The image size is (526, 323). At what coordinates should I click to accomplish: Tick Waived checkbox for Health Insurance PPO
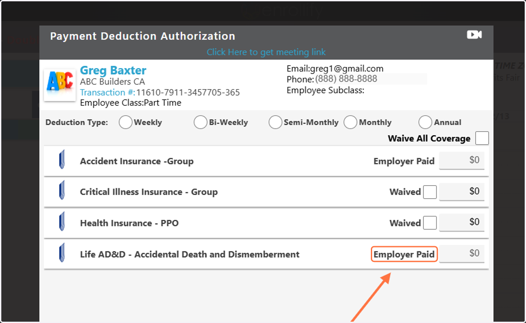(430, 223)
